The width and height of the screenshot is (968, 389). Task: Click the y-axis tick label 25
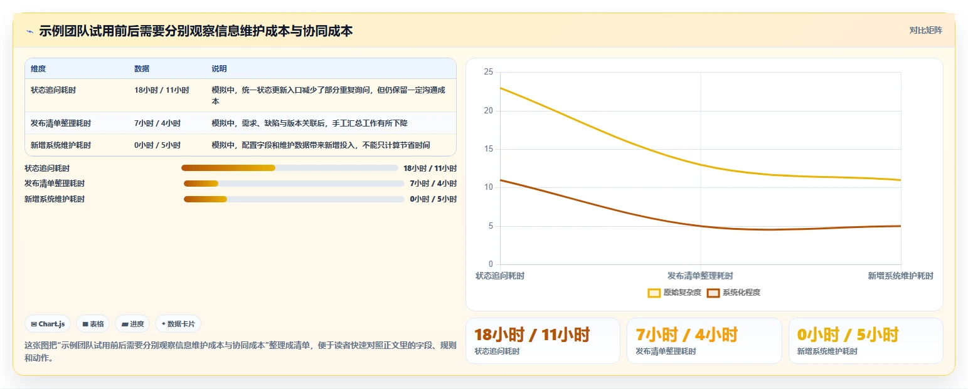pos(489,72)
